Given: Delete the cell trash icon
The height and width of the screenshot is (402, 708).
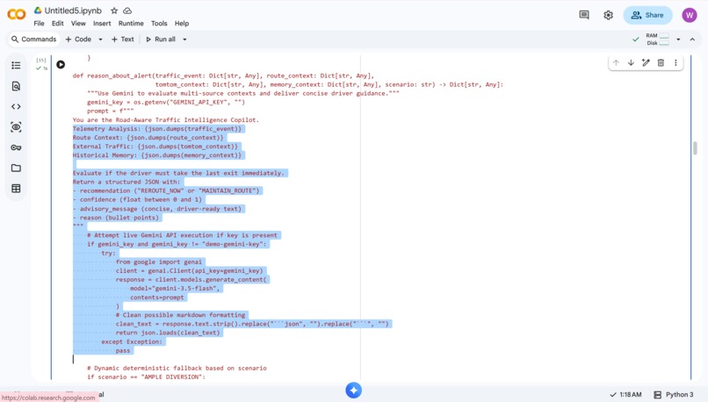Looking at the screenshot, I should click(661, 62).
